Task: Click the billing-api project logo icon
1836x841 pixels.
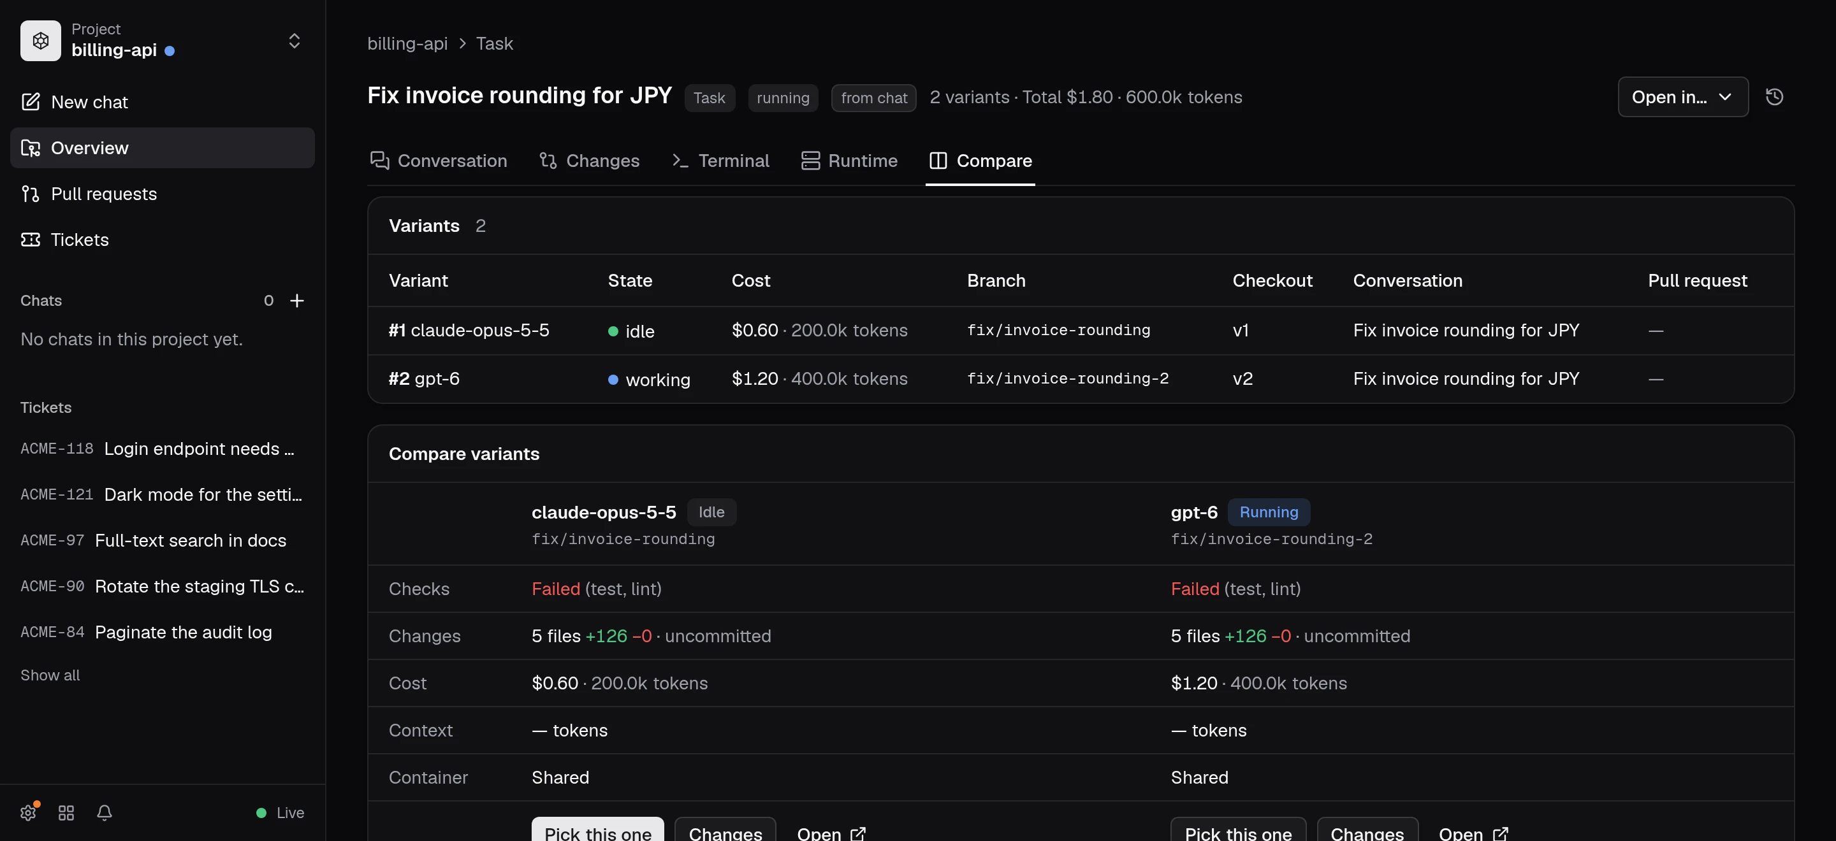Action: coord(41,41)
